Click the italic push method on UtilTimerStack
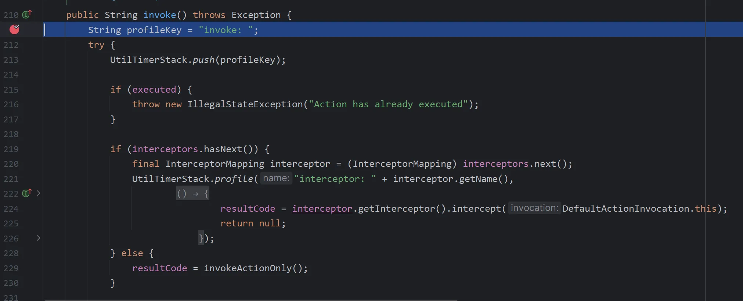The height and width of the screenshot is (301, 743). 203,60
